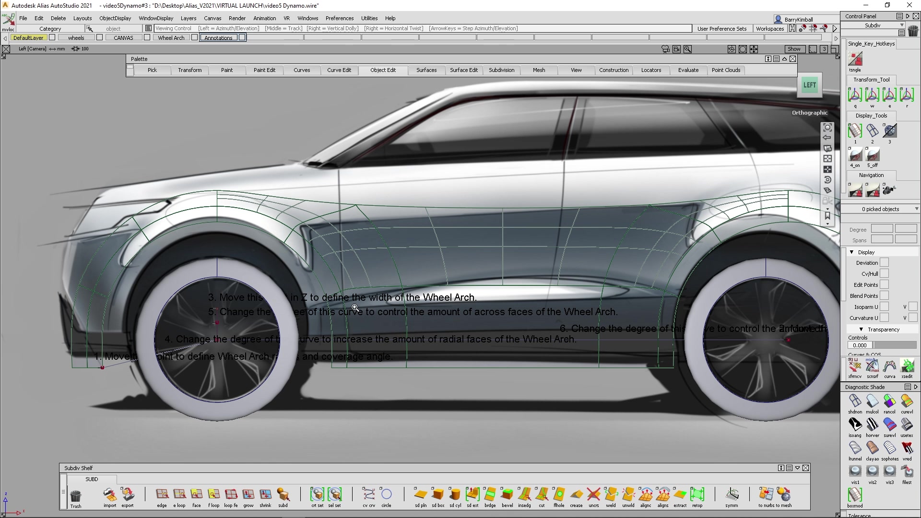Screen dimensions: 921x518
Task: Click the retop retopology icon
Action: tap(697, 494)
